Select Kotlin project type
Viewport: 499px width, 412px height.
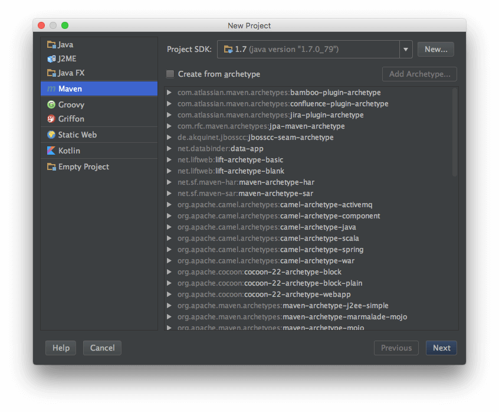[99, 151]
